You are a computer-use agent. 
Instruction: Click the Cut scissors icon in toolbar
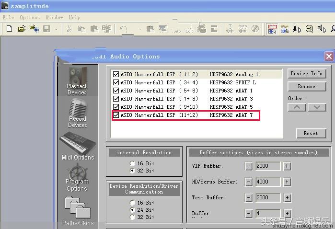69,29
